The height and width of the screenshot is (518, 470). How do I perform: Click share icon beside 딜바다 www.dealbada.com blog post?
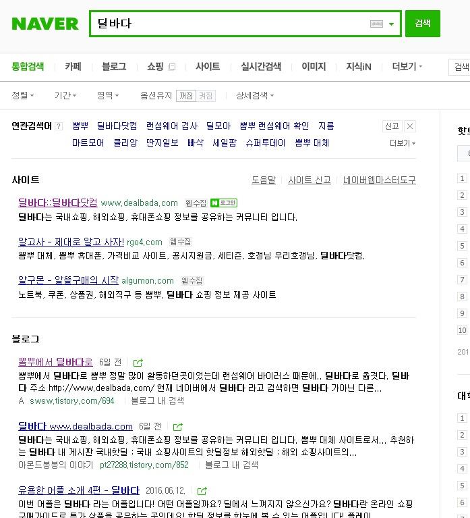point(178,427)
